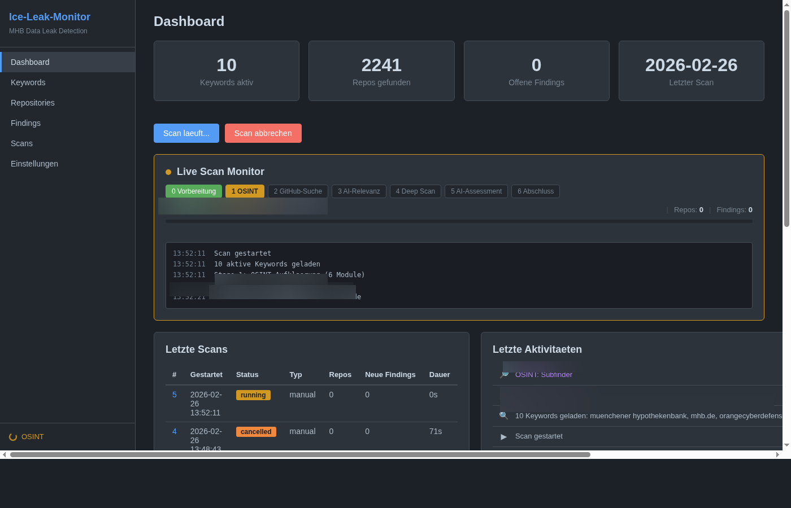Open the Dashboard sidebar item
This screenshot has width=791, height=508.
[x=67, y=62]
